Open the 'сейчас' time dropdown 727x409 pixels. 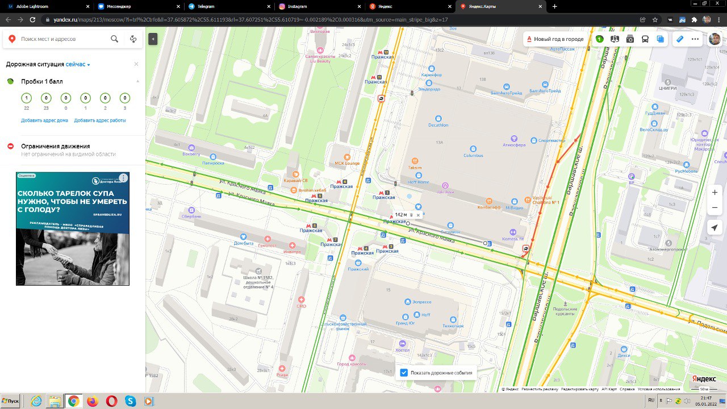pos(78,65)
